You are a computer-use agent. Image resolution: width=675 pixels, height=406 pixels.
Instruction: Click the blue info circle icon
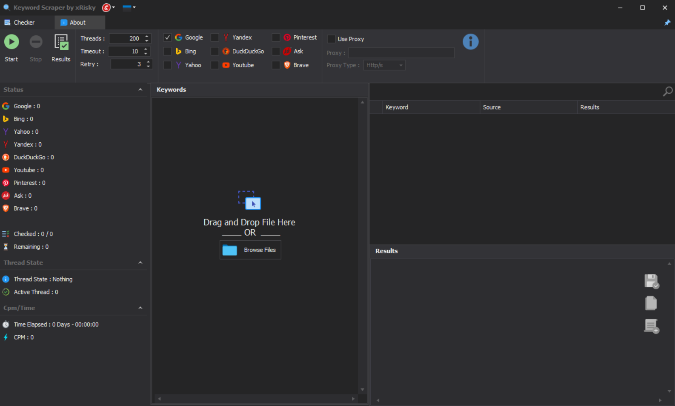tap(470, 42)
